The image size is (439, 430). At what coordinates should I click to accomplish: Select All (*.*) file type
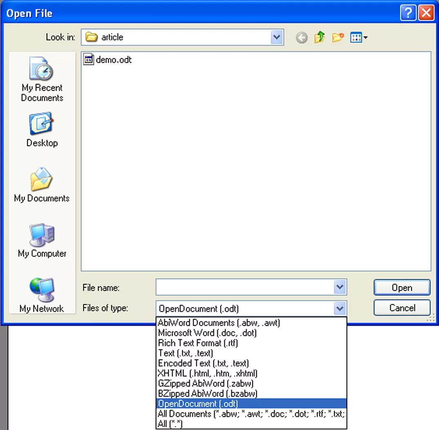[x=251, y=423]
